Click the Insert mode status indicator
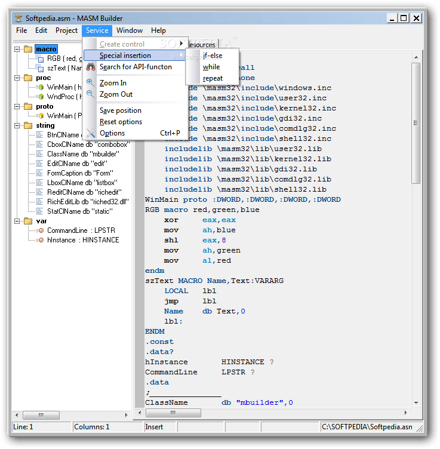The image size is (440, 449). tap(154, 427)
